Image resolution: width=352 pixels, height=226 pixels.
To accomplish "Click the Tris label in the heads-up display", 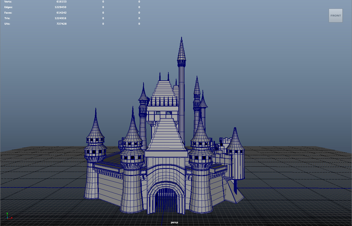I will tap(8, 18).
